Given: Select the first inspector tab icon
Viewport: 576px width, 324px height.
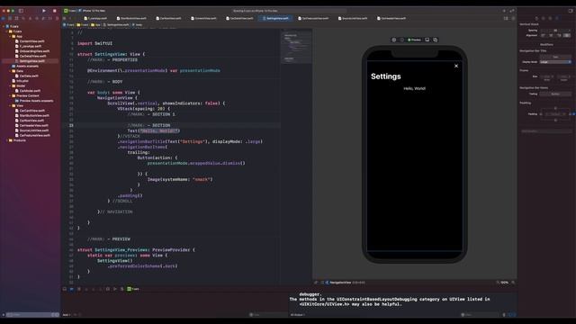Looking at the screenshot, I should tap(536, 18).
